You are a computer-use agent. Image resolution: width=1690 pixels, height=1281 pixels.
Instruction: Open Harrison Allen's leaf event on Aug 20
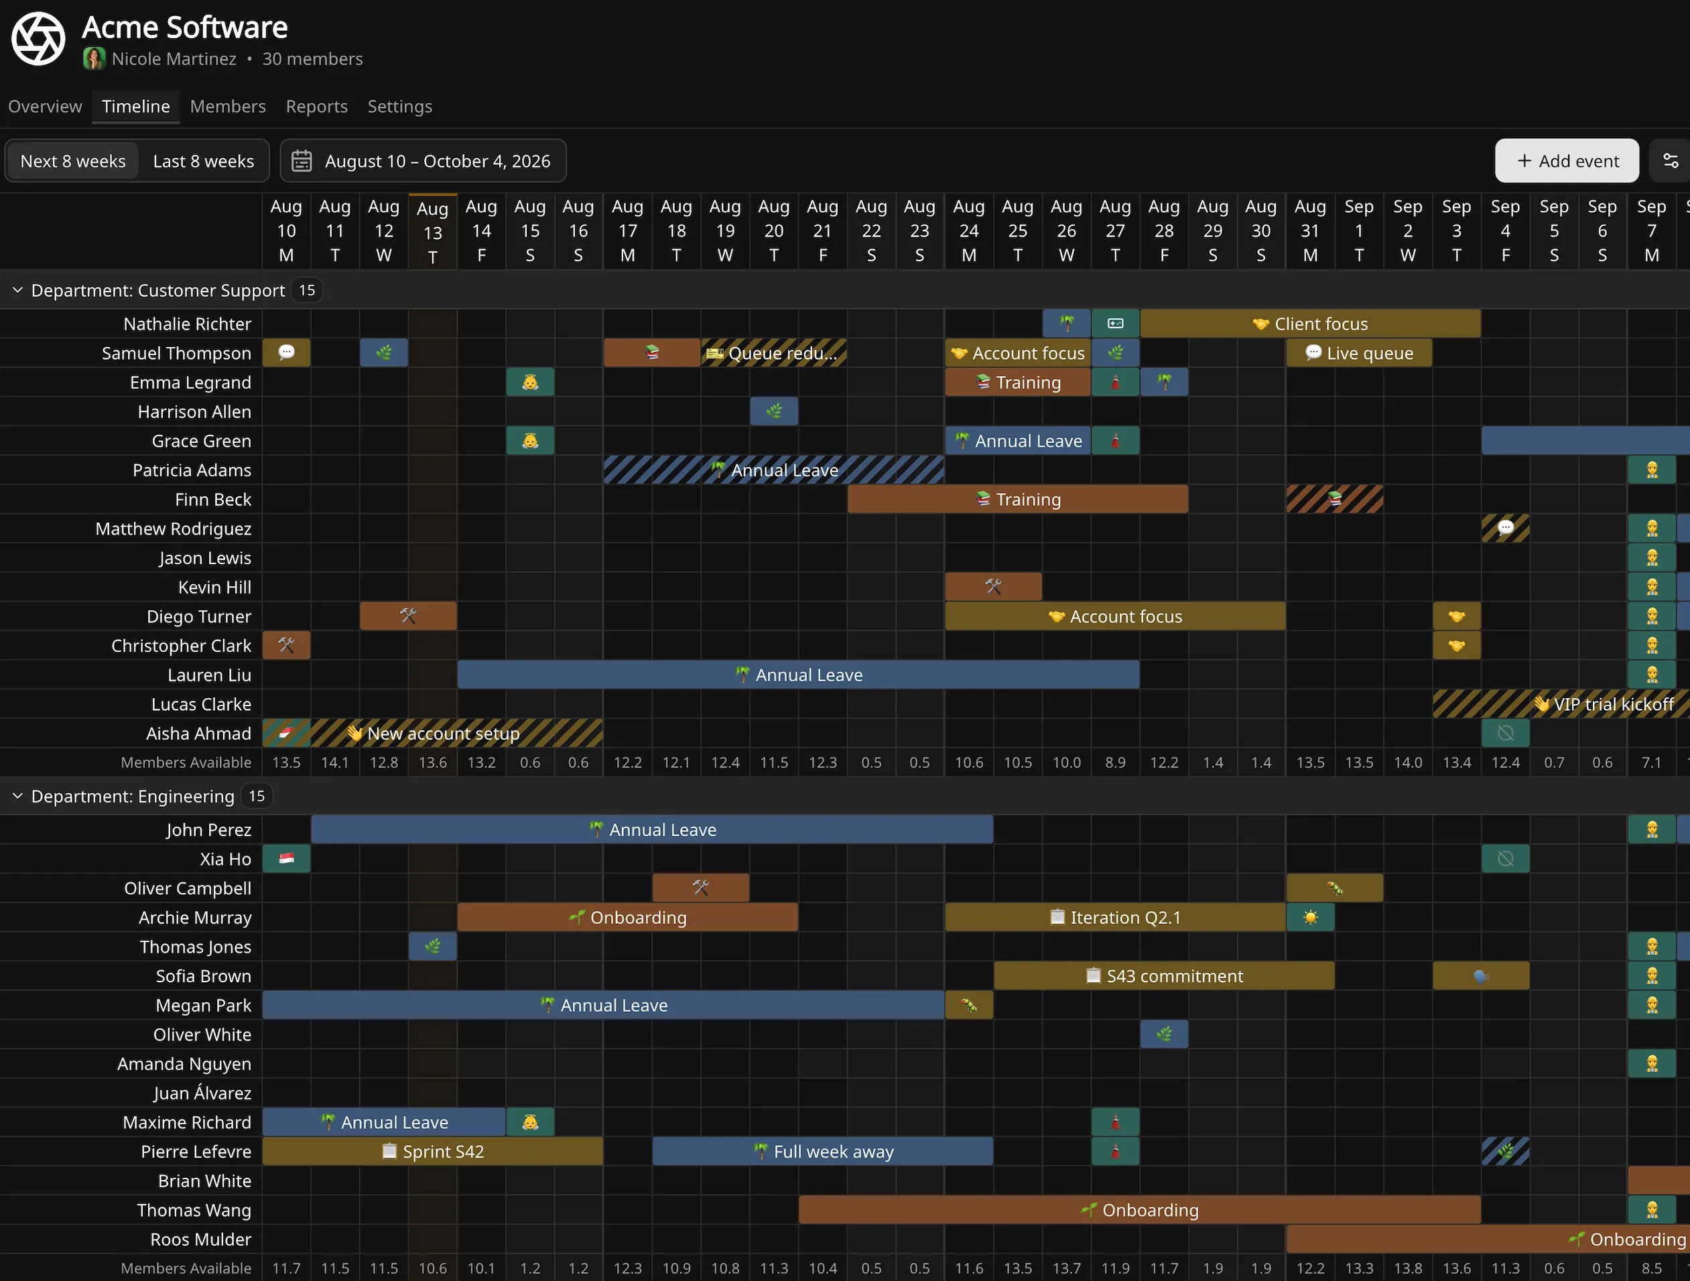coord(774,412)
